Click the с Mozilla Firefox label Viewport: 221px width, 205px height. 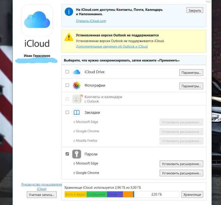[x=85, y=141]
